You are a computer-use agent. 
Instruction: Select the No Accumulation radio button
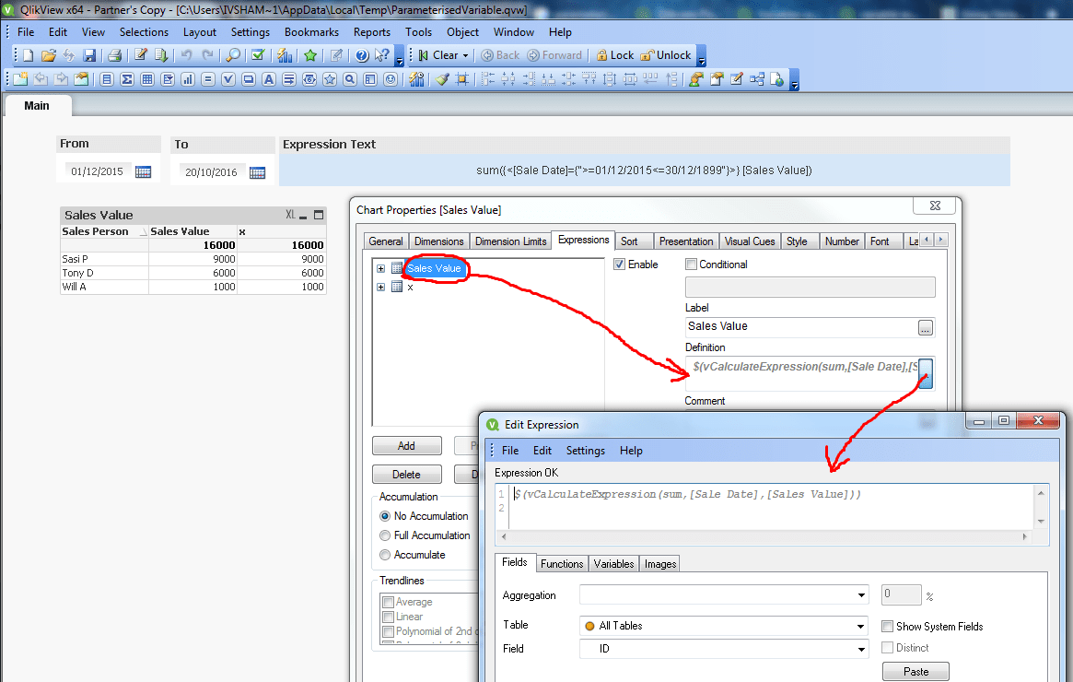[385, 516]
